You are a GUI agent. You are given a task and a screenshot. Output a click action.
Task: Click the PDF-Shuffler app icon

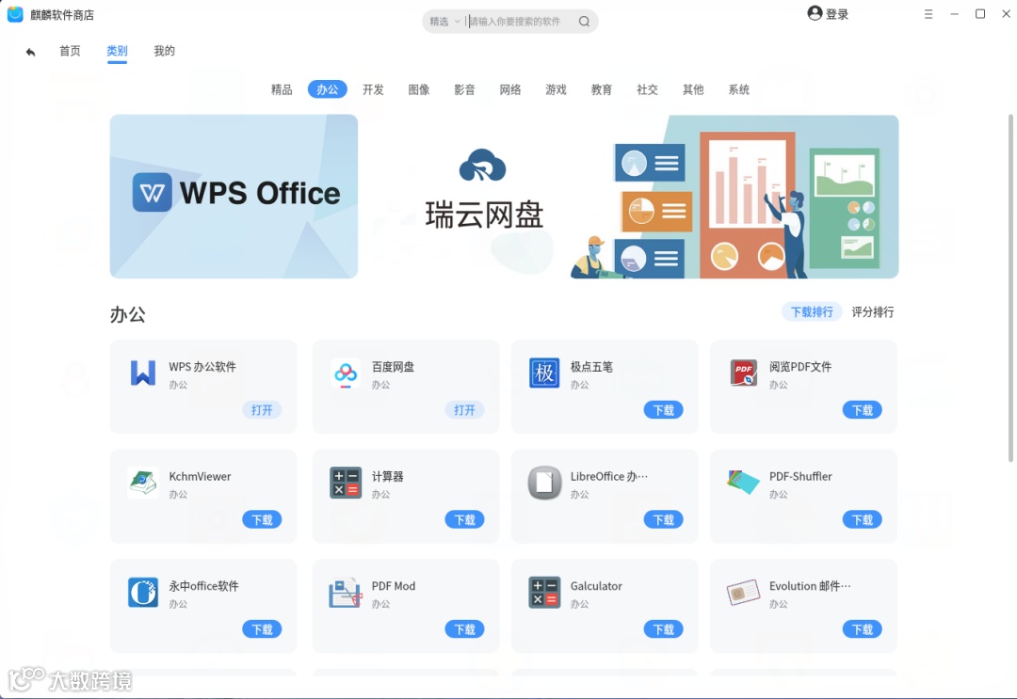tap(743, 483)
